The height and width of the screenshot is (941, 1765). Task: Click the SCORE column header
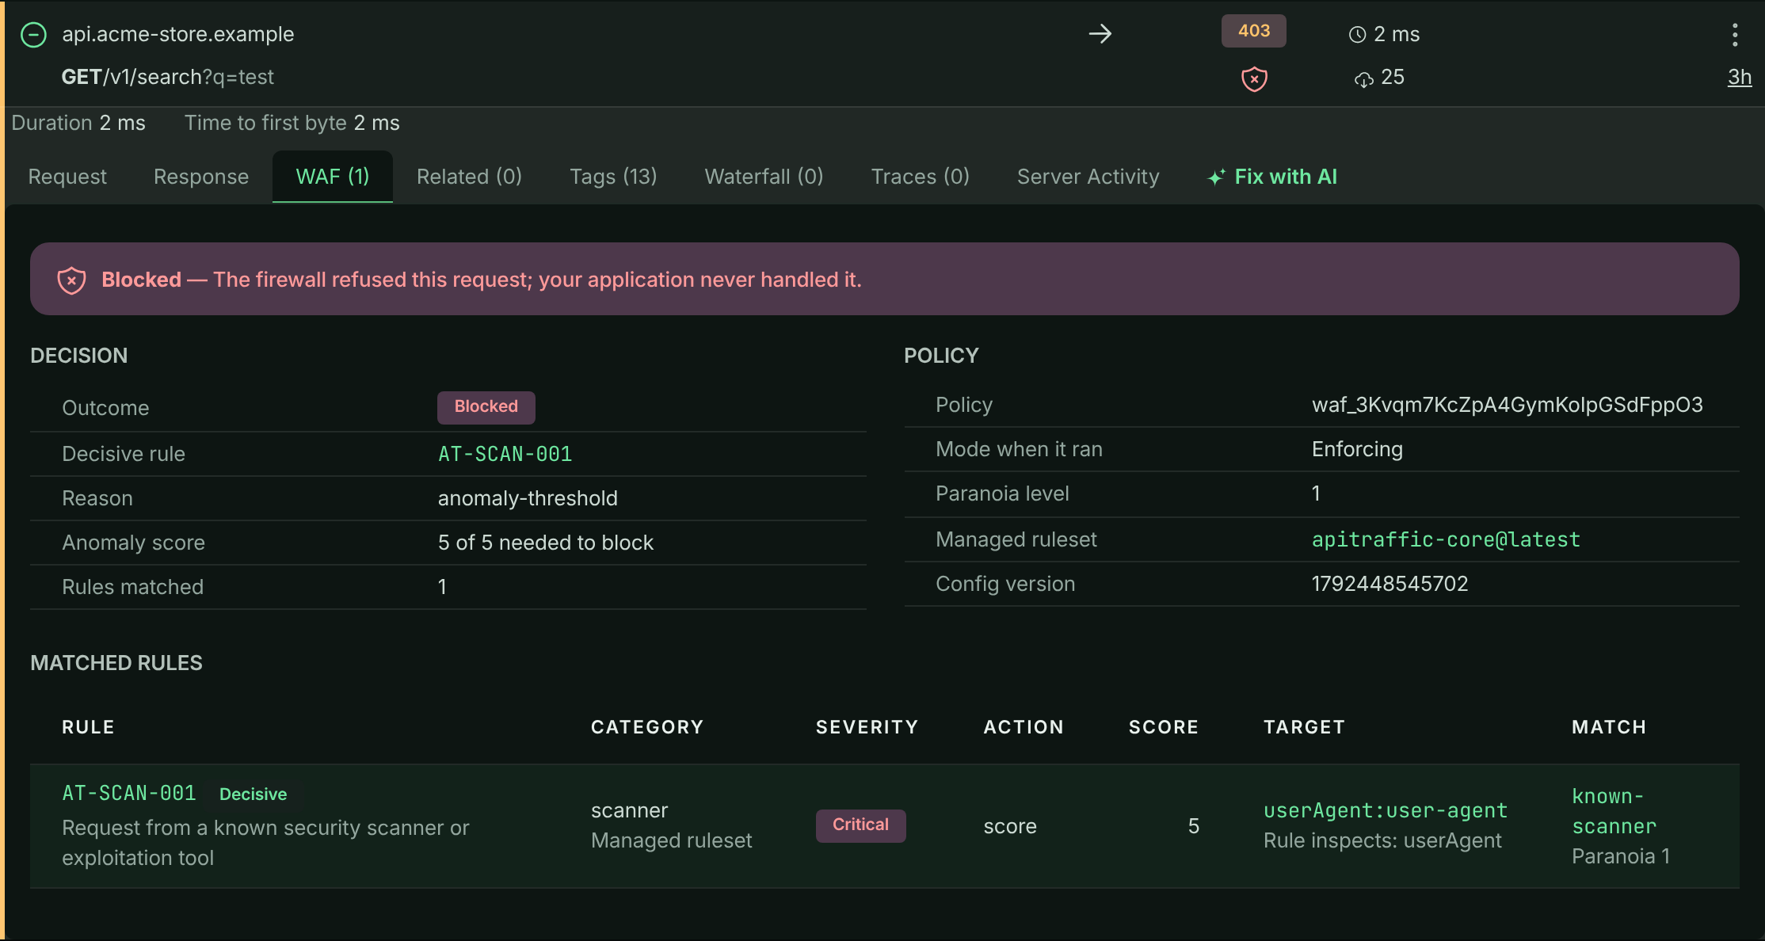pos(1163,727)
